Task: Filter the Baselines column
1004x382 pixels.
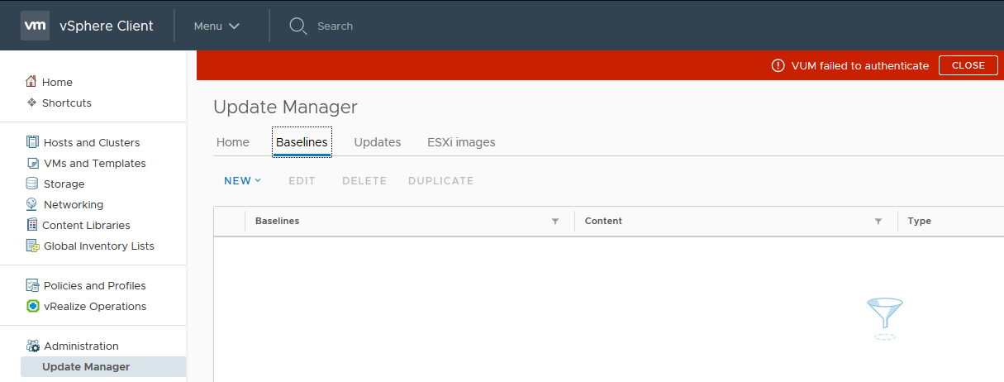Action: pyautogui.click(x=555, y=222)
